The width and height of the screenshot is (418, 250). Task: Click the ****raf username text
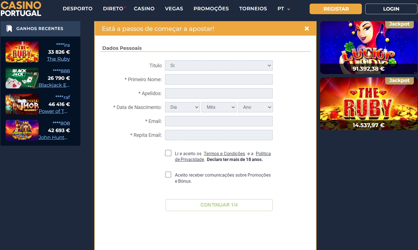(63, 97)
